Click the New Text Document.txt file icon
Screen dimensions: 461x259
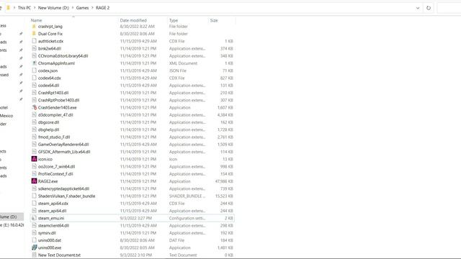point(34,255)
